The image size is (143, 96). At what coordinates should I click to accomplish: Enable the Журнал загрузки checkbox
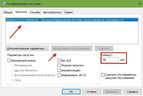pos(59,65)
